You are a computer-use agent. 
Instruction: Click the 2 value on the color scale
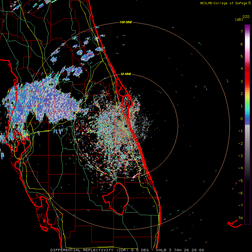tap(242, 94)
